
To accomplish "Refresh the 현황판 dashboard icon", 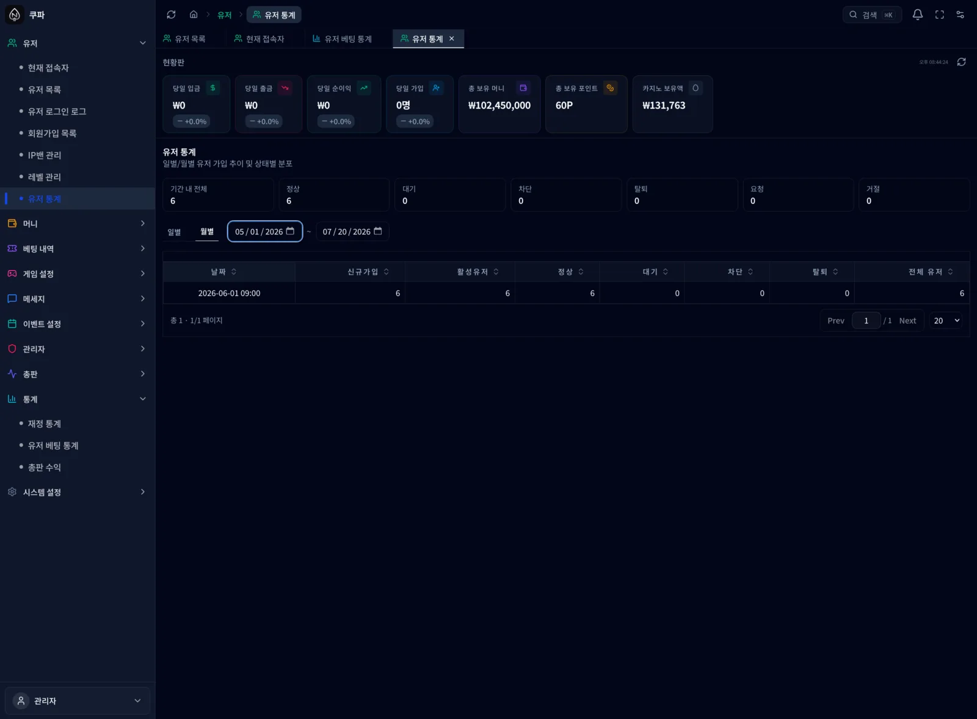I will (961, 62).
